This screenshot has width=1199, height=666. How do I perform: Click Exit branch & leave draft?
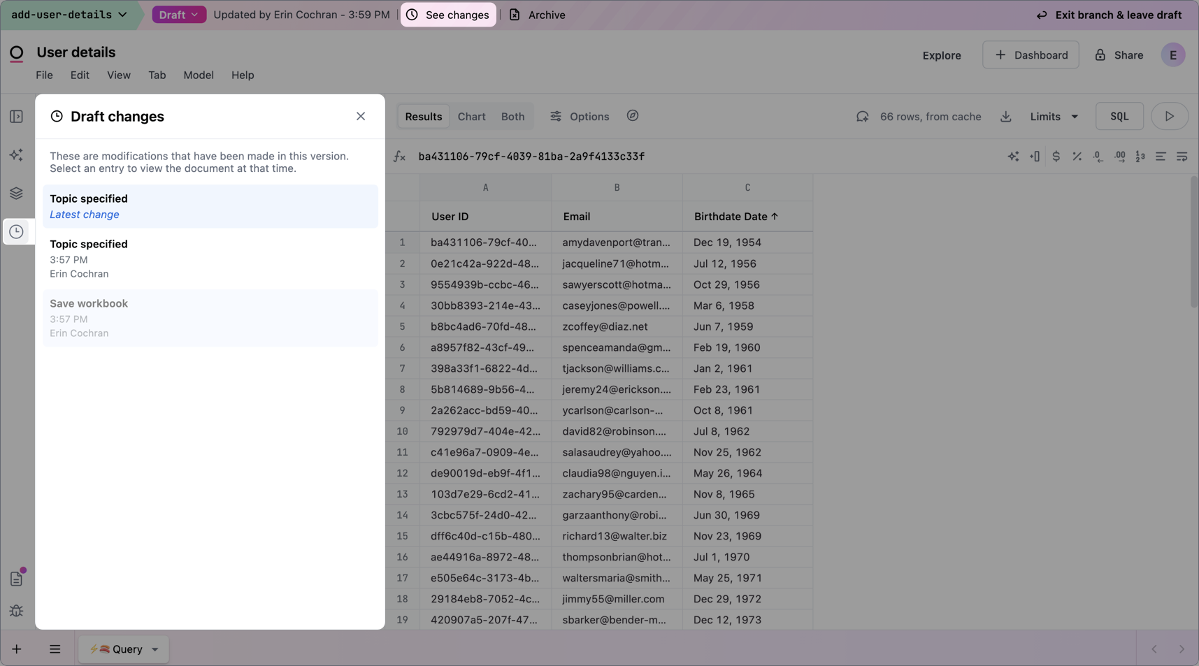tap(1109, 15)
